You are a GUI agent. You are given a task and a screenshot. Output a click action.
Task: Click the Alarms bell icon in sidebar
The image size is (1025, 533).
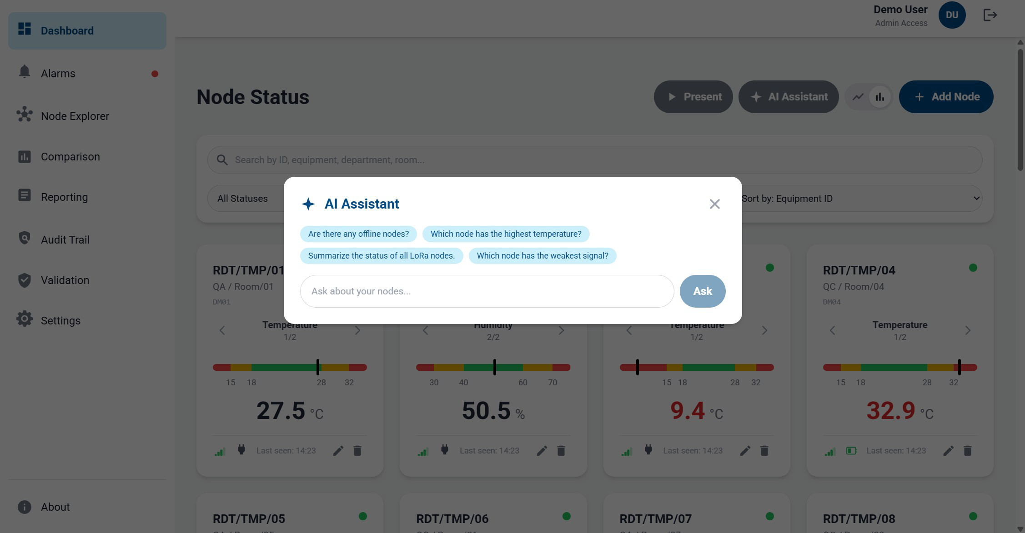tap(25, 72)
